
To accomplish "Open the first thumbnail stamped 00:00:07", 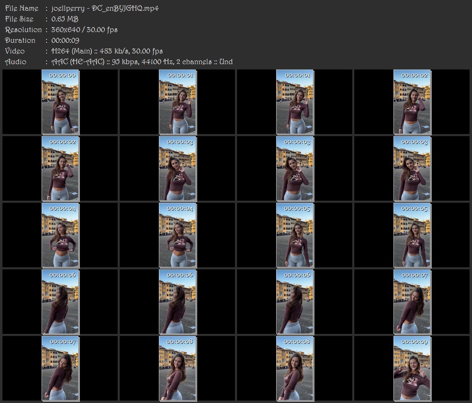I will pos(412,302).
